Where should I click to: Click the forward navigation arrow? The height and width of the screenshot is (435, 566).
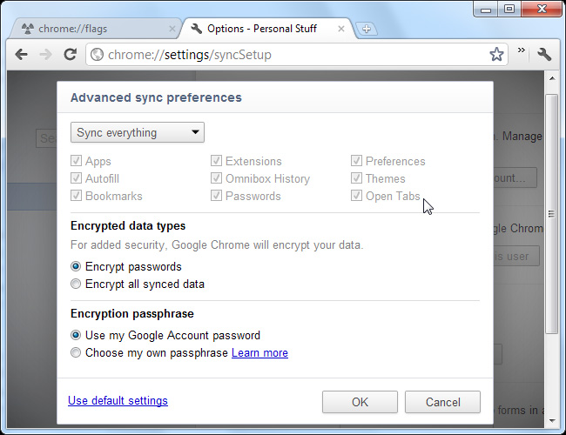pyautogui.click(x=45, y=55)
